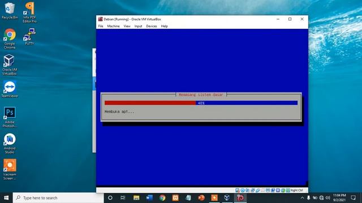Select the PuTTY desktop shortcut
Viewport: 362px width, 203px height.
pyautogui.click(x=29, y=36)
